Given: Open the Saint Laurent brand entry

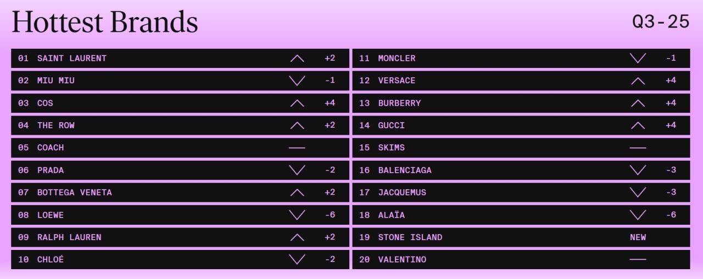Looking at the screenshot, I should 71,58.
